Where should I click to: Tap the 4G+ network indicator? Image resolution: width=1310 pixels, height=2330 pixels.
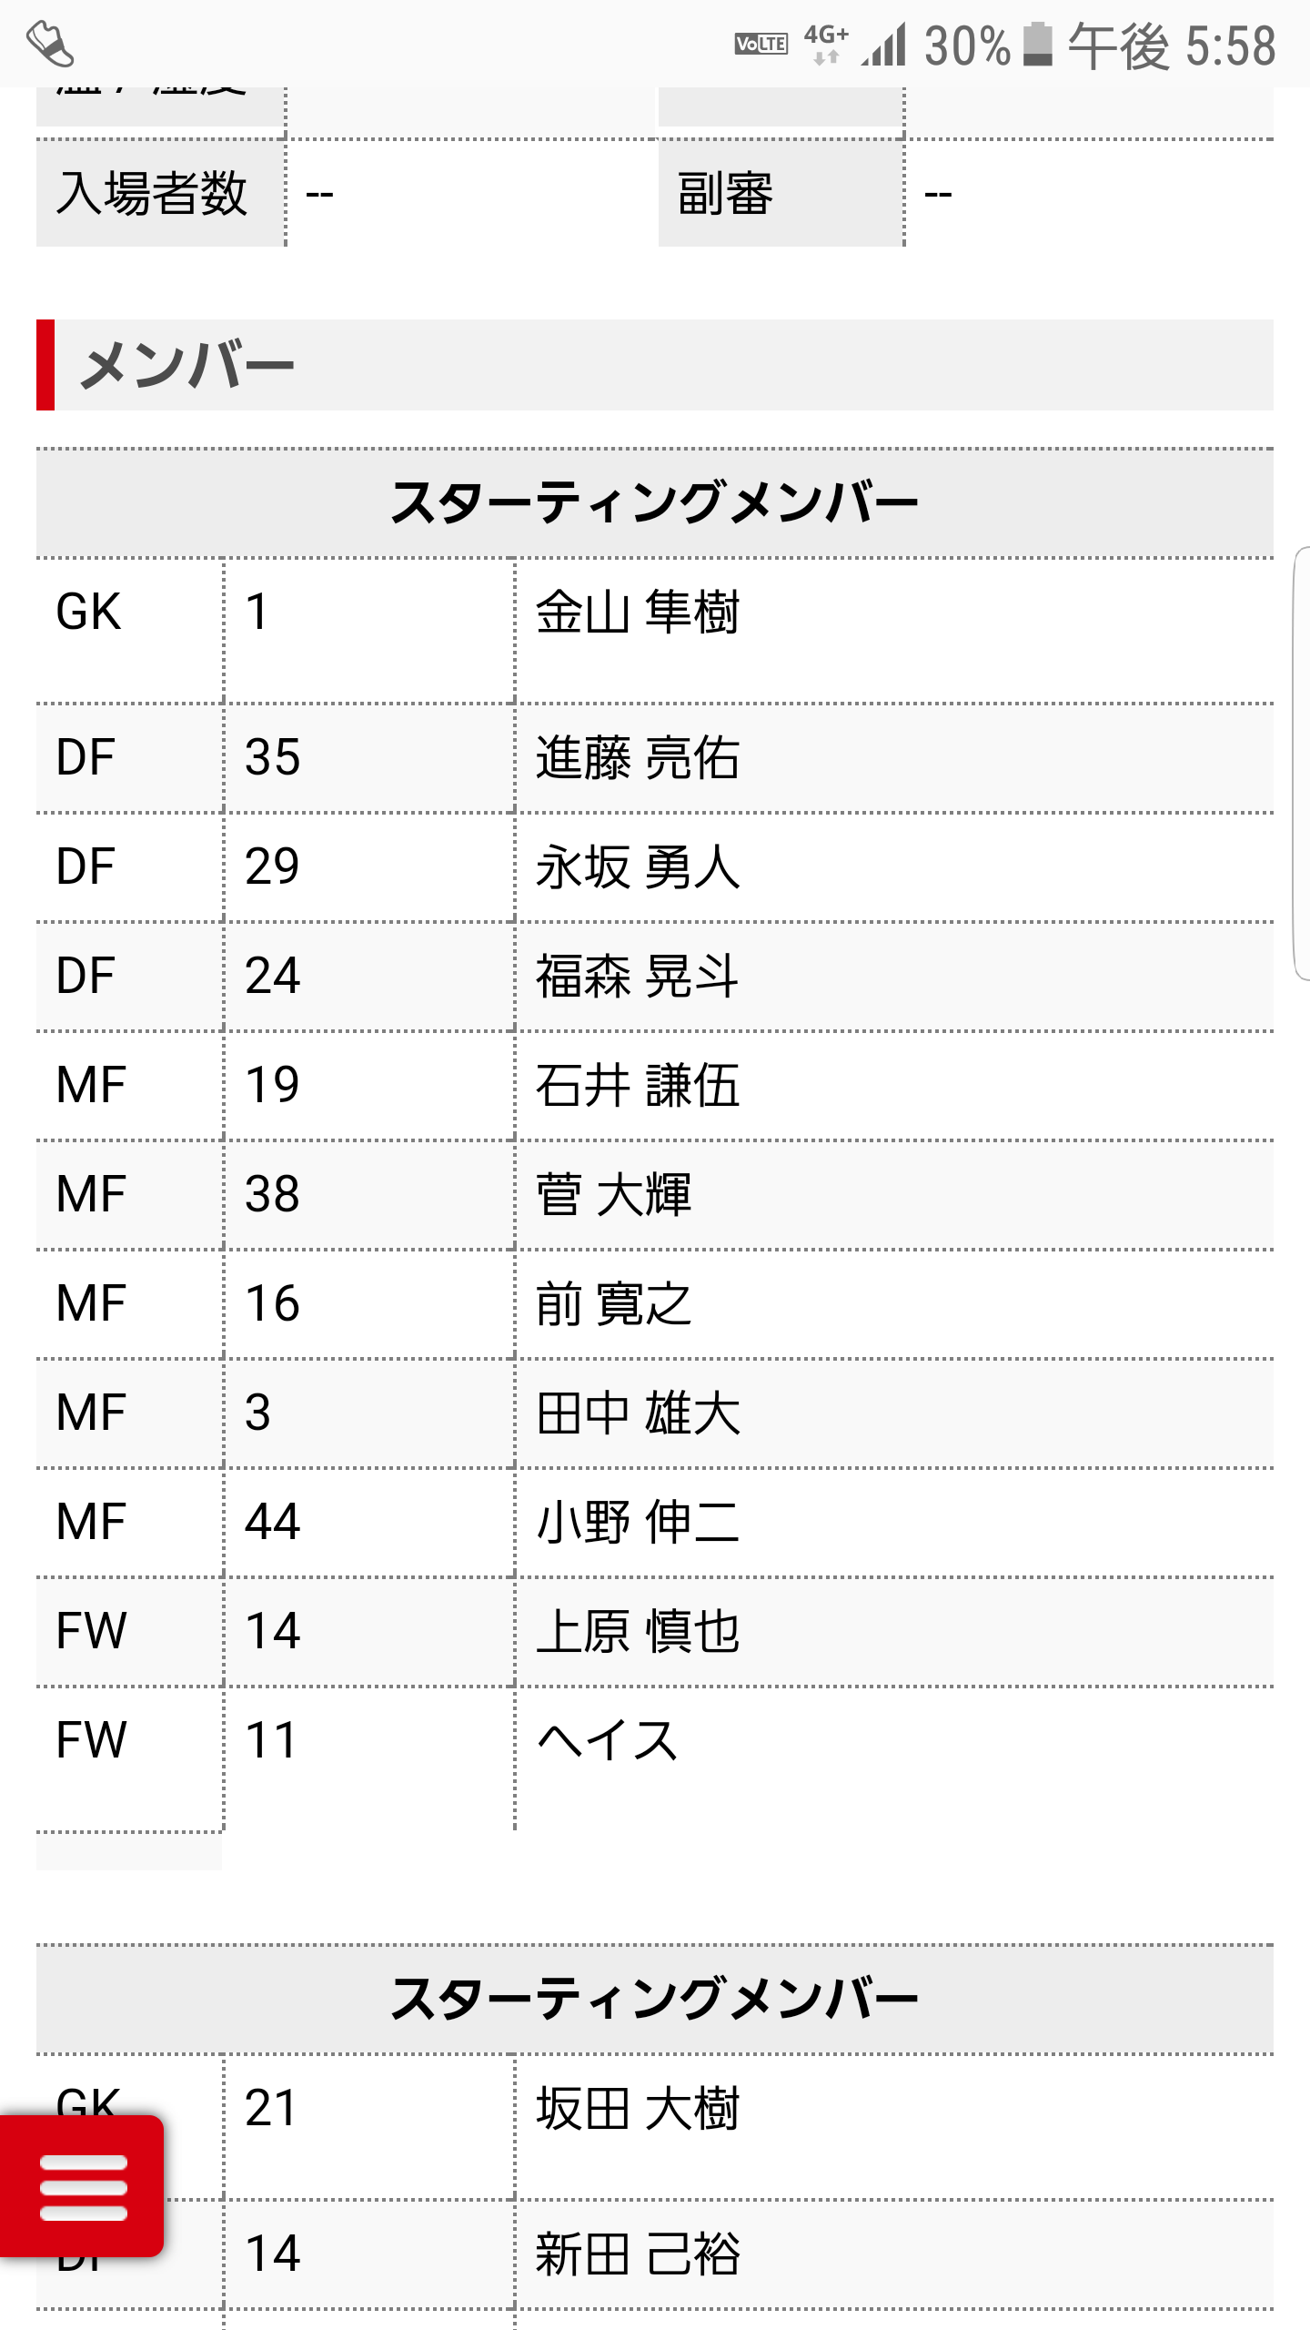point(826,44)
